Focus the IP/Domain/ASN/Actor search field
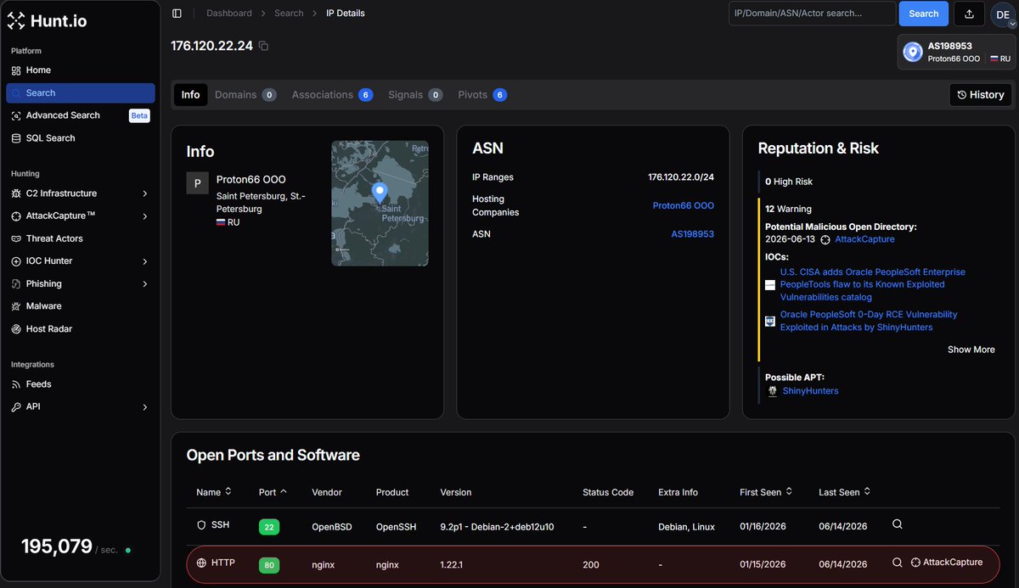 pos(812,14)
